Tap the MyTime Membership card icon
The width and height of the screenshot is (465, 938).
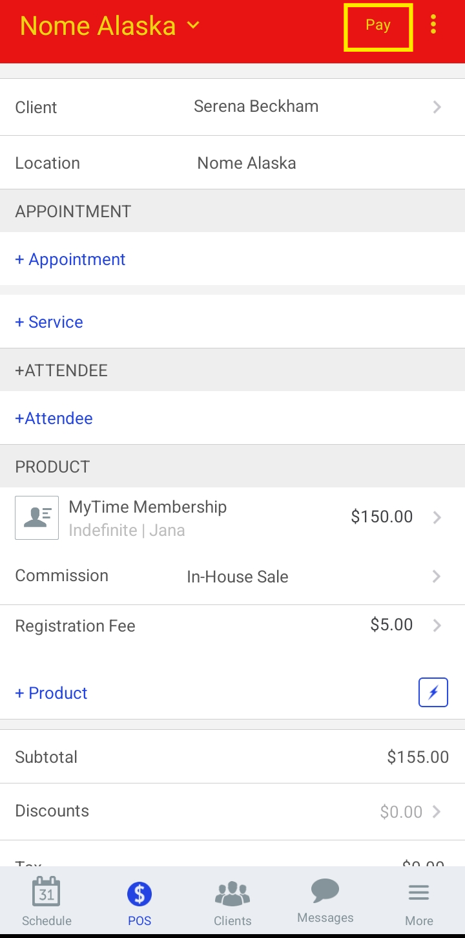37,518
